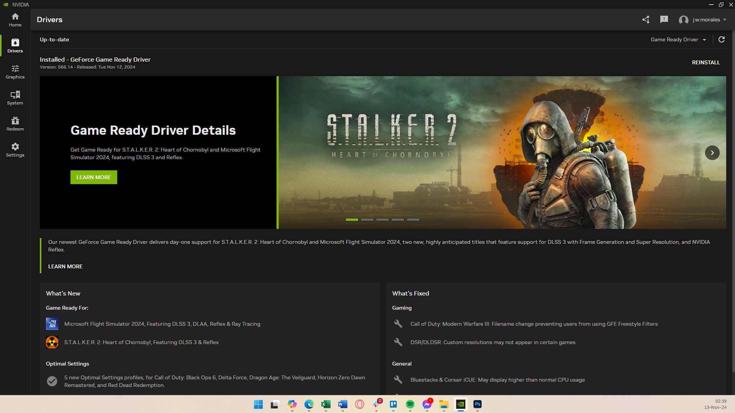
Task: Jump to the third carousel slide indicator
Action: pos(383,220)
